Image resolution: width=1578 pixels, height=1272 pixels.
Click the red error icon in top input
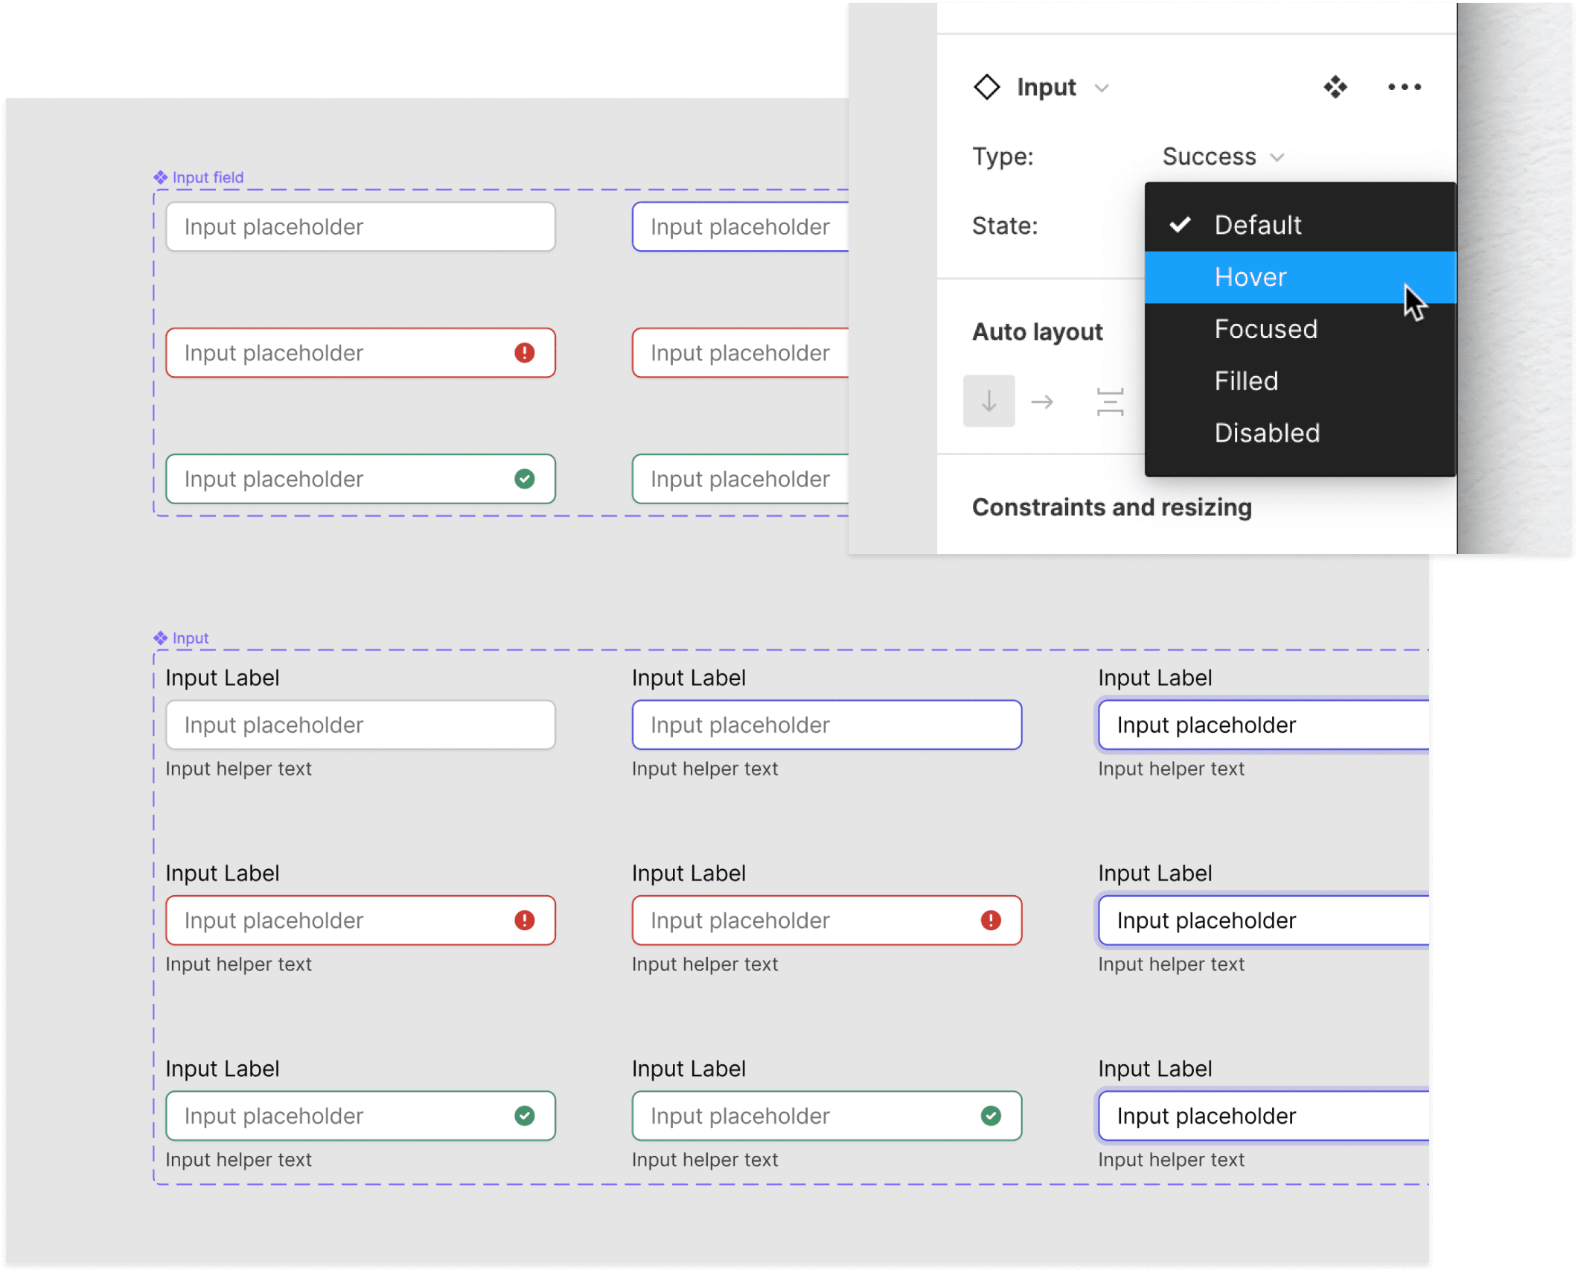pyautogui.click(x=526, y=353)
